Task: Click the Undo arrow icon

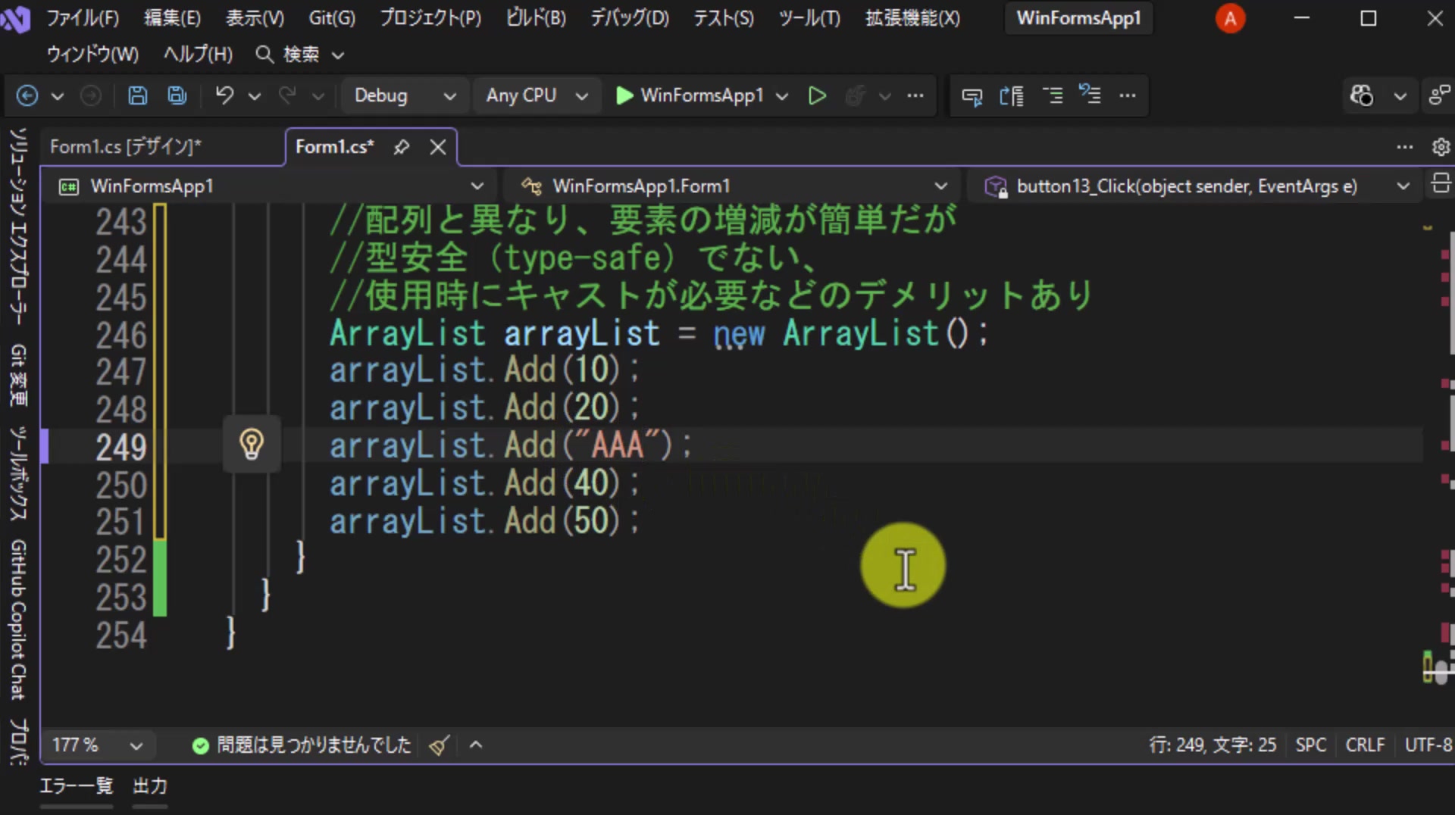Action: pos(224,95)
